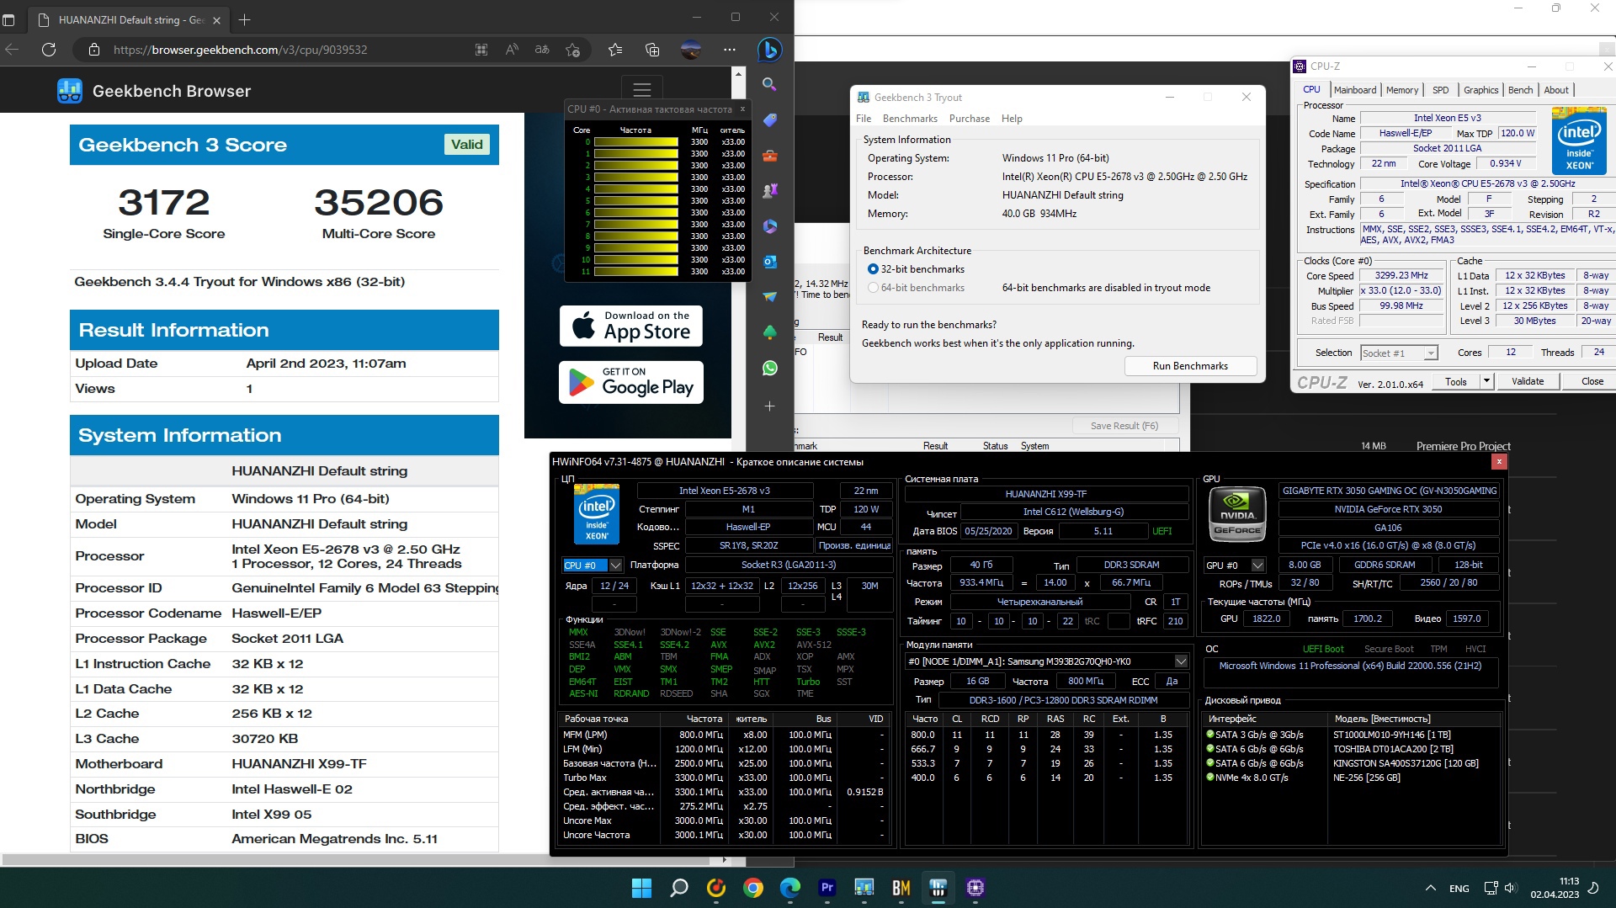This screenshot has width=1616, height=908.
Task: Click Save Result (F6) button
Action: coord(1124,426)
